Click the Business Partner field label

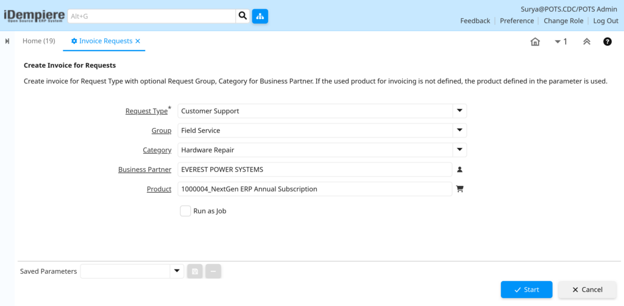click(x=145, y=169)
